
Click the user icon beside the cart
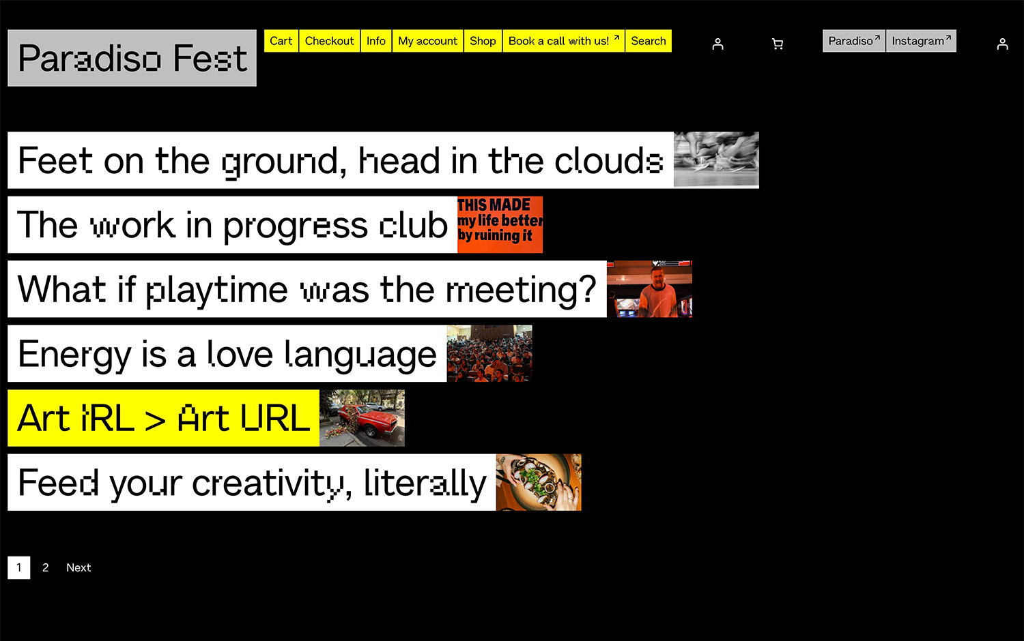tap(717, 44)
